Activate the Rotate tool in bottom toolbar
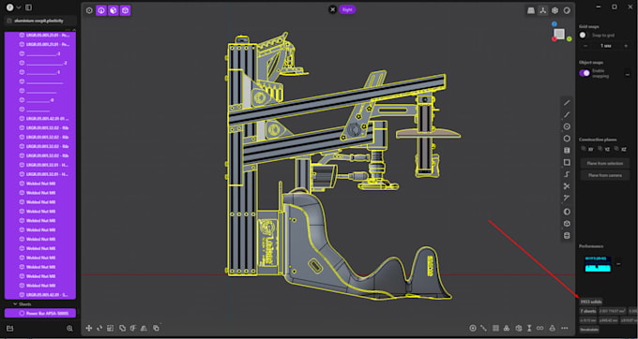Screen dimensions: 638x339 [99, 328]
